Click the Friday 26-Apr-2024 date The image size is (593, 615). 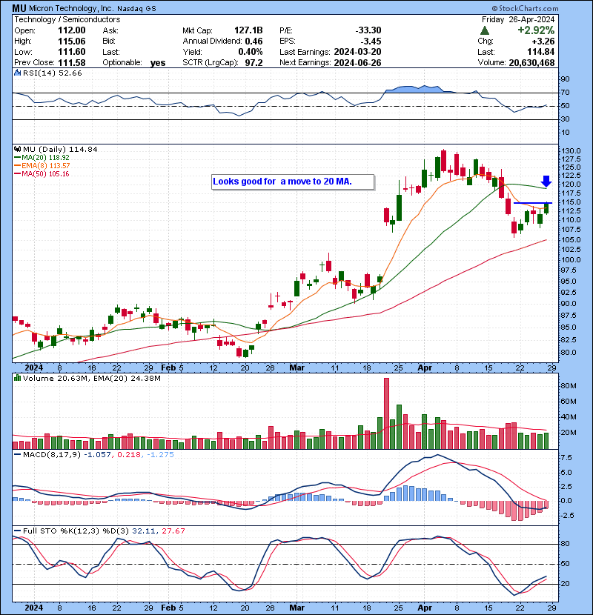[x=518, y=19]
